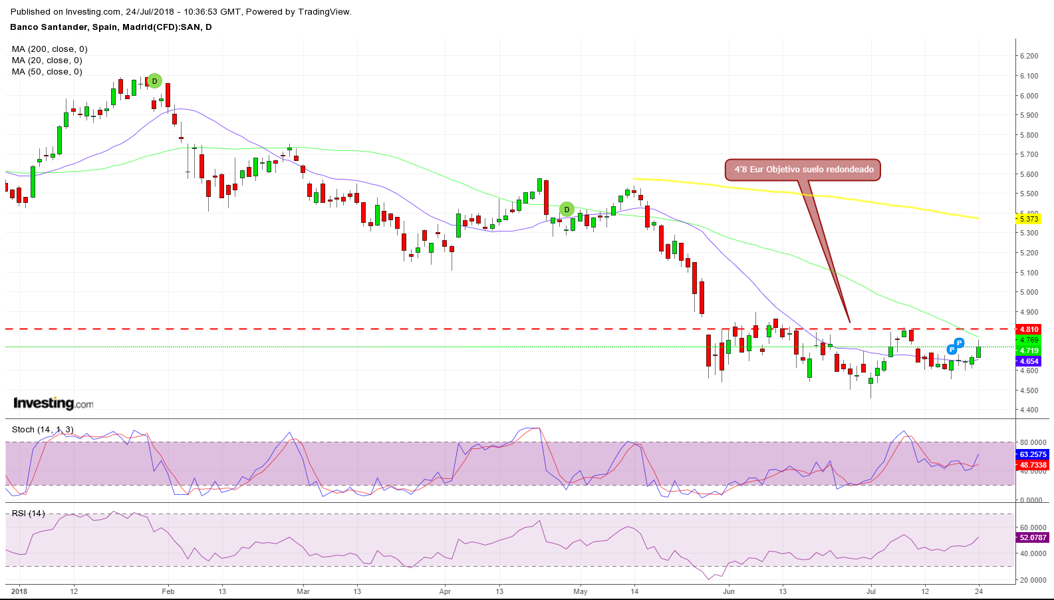Select the '4'8 Eur Objetivo suelo redondeado' callout
The width and height of the screenshot is (1054, 600).
[803, 170]
